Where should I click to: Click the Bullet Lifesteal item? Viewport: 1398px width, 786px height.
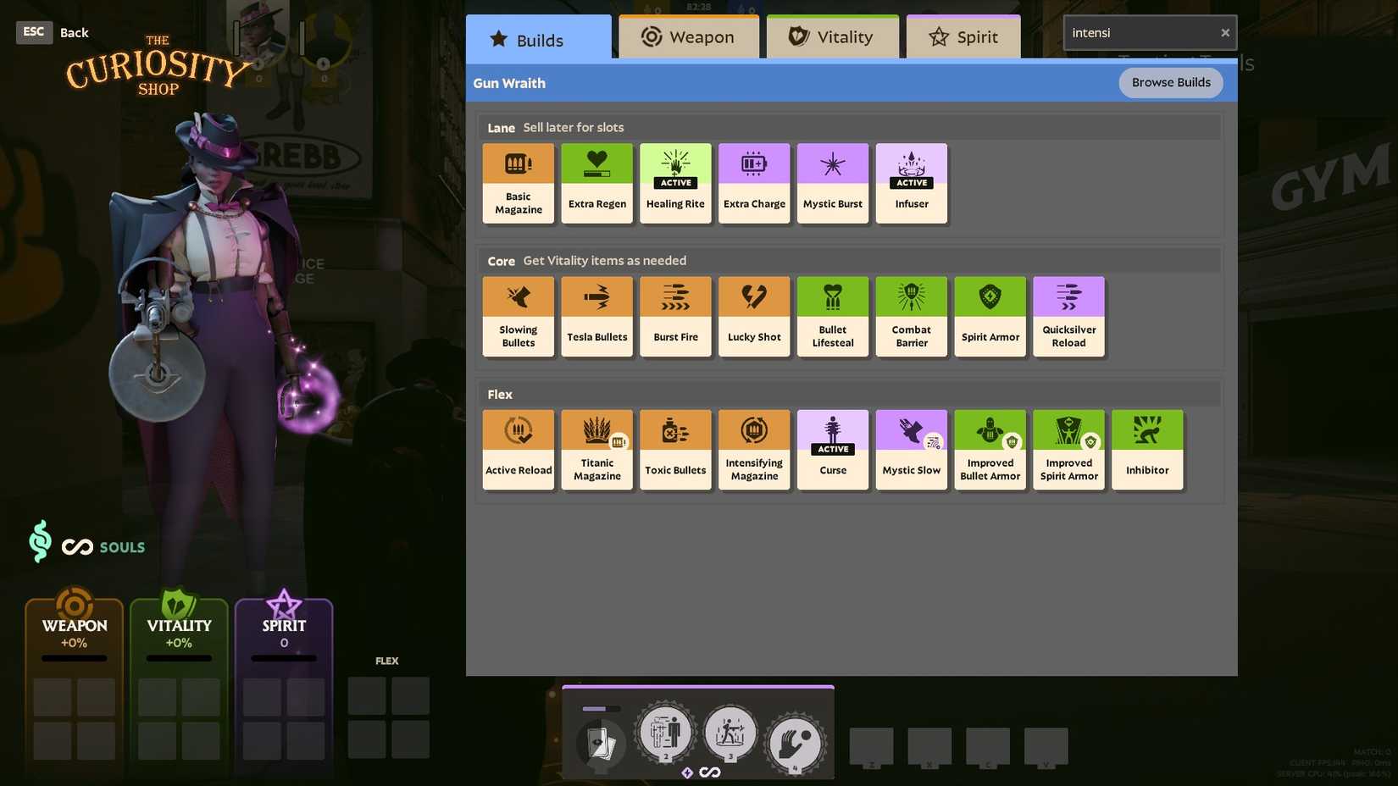(x=832, y=316)
